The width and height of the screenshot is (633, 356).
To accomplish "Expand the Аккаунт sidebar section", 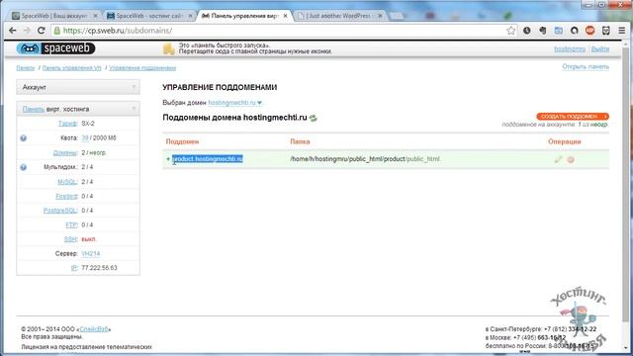I will [78, 87].
